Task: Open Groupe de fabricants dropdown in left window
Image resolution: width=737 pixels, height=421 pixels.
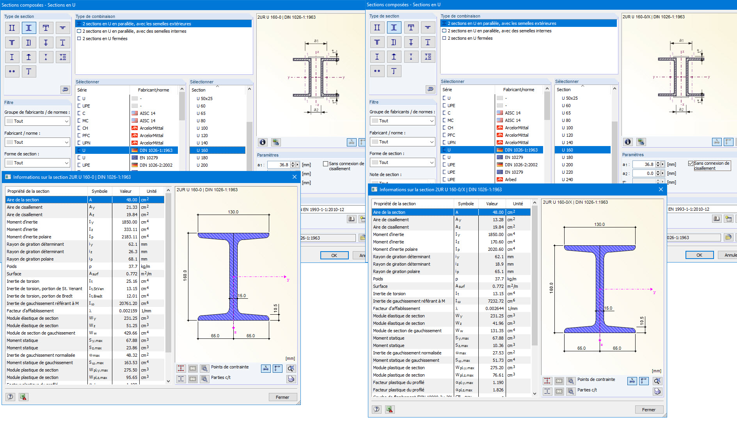Action: pyautogui.click(x=37, y=121)
